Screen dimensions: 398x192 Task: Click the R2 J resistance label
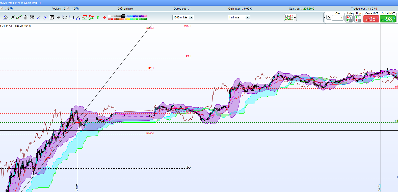pos(151,69)
